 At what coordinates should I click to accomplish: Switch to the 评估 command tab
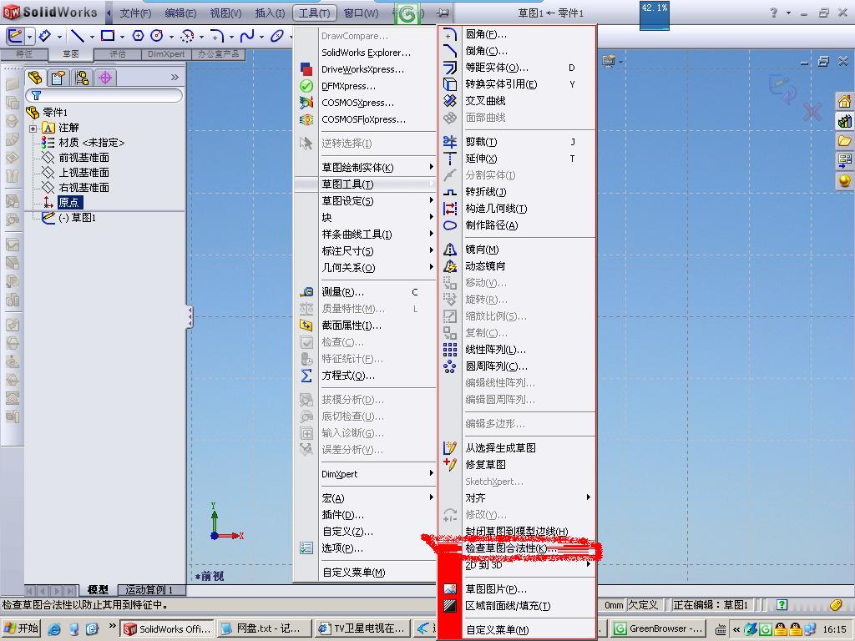coord(117,54)
